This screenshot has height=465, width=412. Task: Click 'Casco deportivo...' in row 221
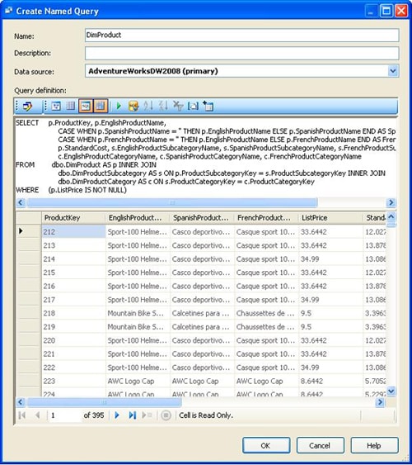coord(202,353)
